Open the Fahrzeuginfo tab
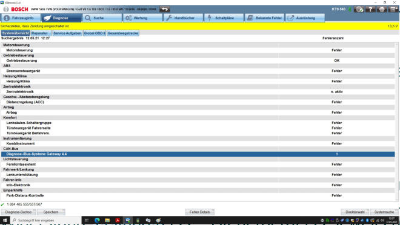The height and width of the screenshot is (225, 400). pyautogui.click(x=21, y=18)
